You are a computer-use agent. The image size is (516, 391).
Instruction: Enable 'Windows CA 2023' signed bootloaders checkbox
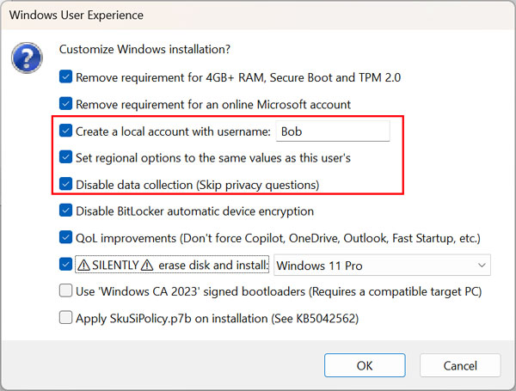66,291
